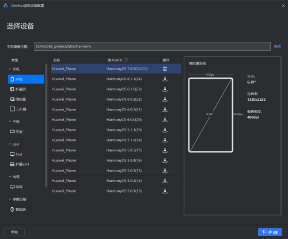Click the local image location path field
Screen dimensions: 288x239
point(152,47)
